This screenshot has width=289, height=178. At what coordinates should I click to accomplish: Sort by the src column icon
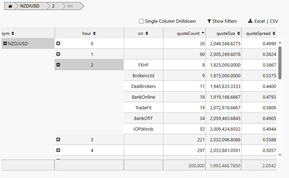click(147, 33)
